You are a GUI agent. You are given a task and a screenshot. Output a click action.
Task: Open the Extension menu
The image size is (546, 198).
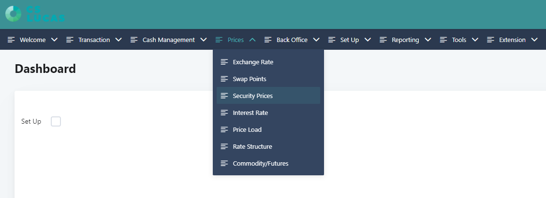(513, 40)
